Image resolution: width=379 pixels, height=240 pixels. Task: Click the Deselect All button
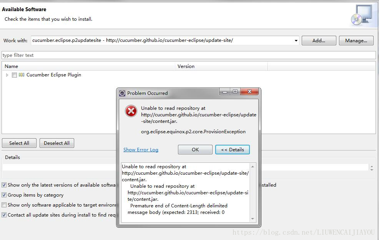click(57, 143)
